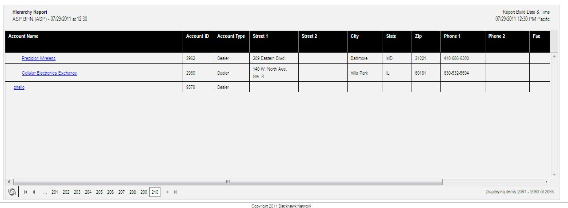Click the City column header
Image resolution: width=568 pixels, height=208 pixels.
365,41
